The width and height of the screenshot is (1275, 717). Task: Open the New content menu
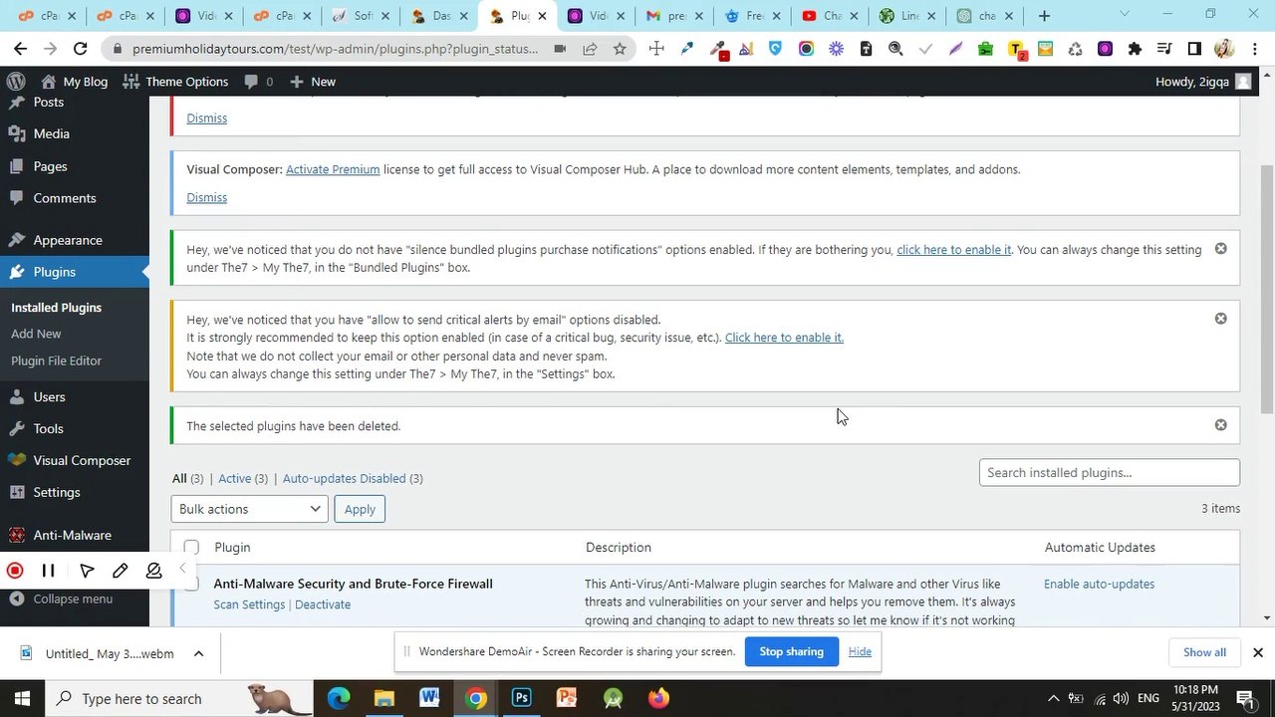coord(313,82)
